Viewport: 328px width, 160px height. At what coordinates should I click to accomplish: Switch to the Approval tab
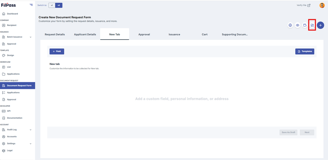point(144,34)
